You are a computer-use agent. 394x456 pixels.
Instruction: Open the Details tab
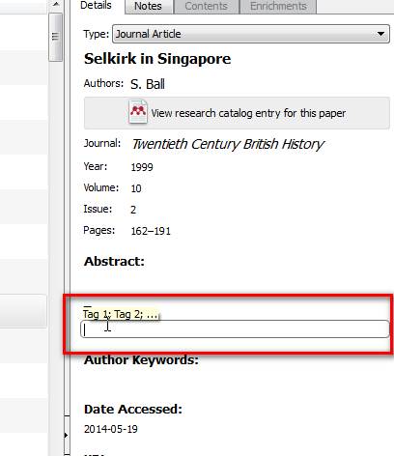tap(96, 6)
